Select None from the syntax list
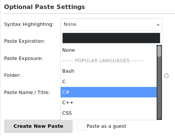This screenshot has height=136, width=175. (109, 50)
